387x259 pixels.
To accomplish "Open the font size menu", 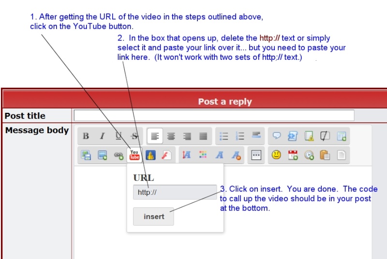I will pos(187,155).
